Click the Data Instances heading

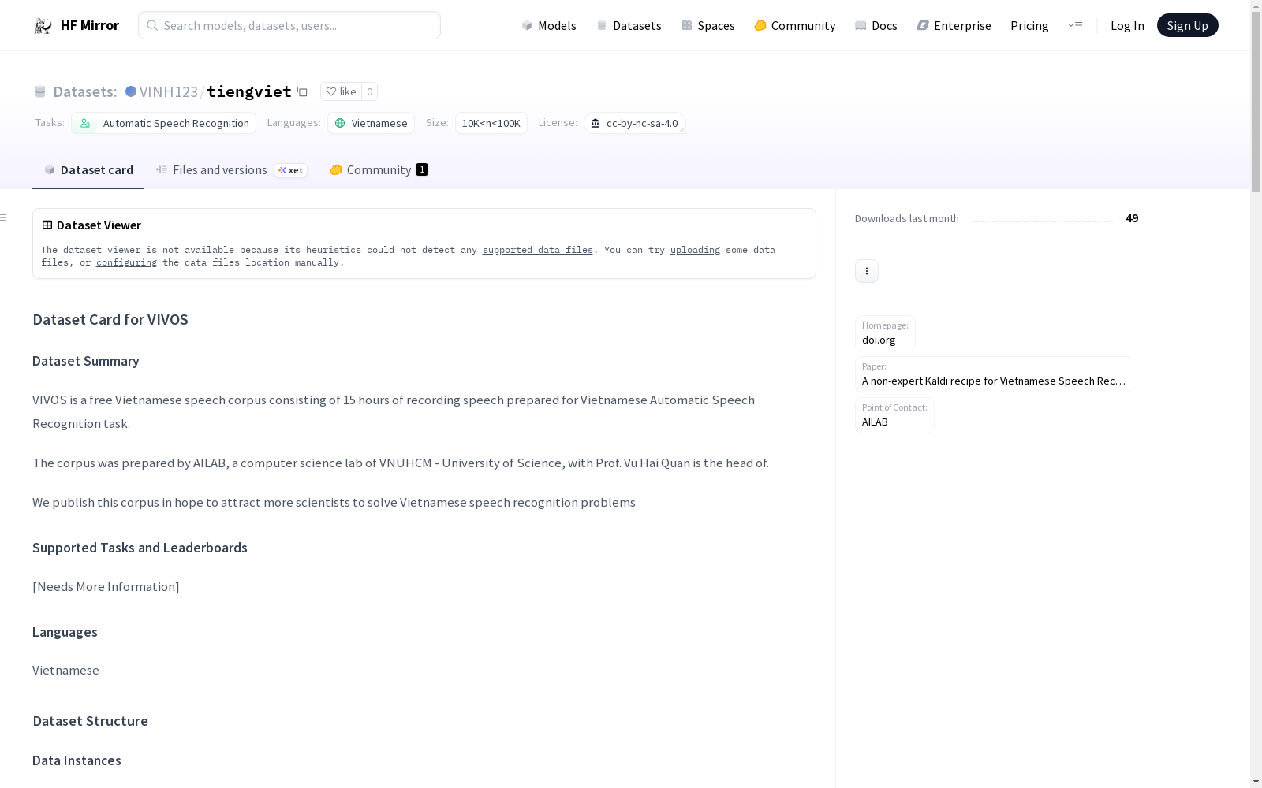77,760
